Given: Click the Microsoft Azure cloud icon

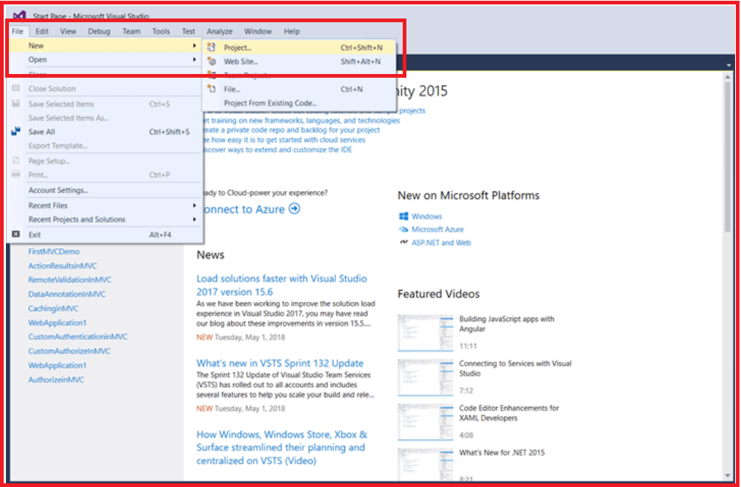Looking at the screenshot, I should click(x=403, y=229).
